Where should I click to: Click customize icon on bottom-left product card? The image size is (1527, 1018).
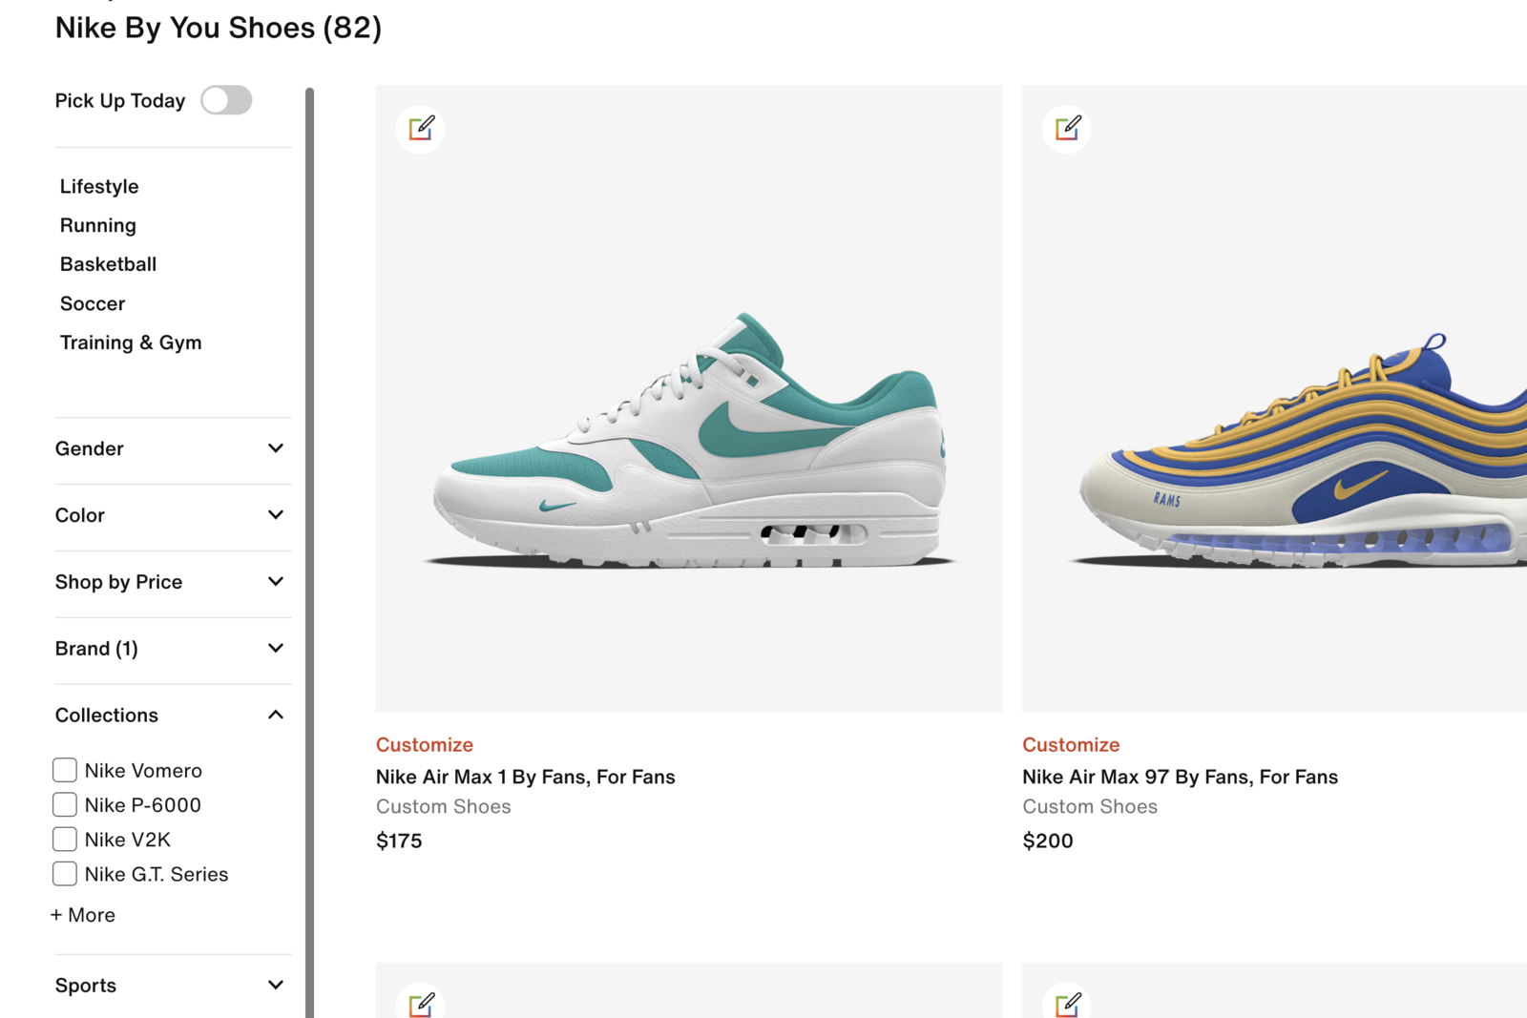pos(421,1004)
